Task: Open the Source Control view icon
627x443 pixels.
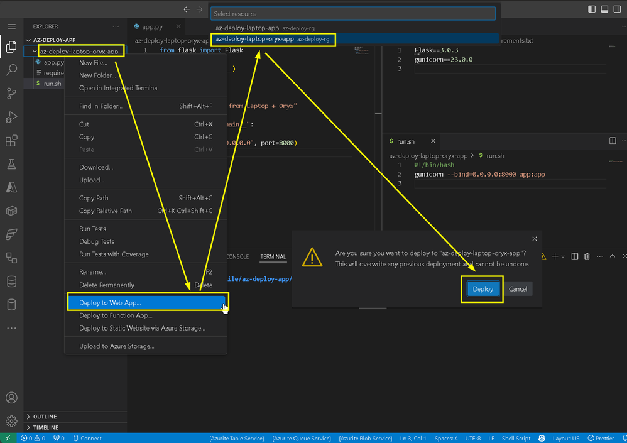Action: [11, 94]
